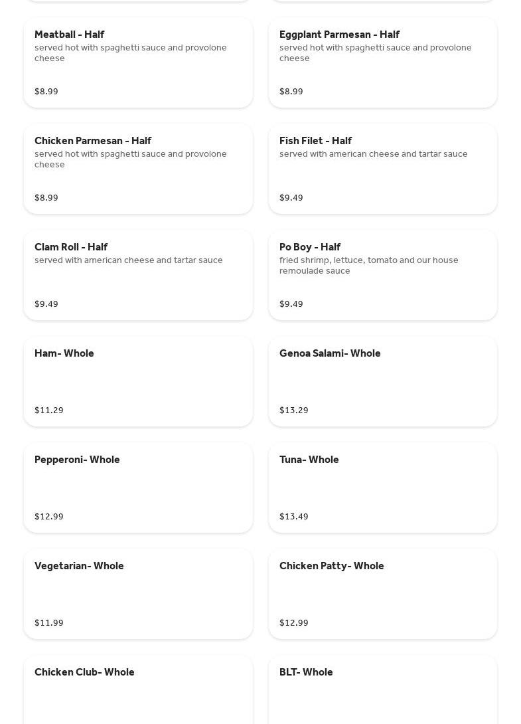Choose the Pepperoni- Whole sub

click(x=138, y=488)
